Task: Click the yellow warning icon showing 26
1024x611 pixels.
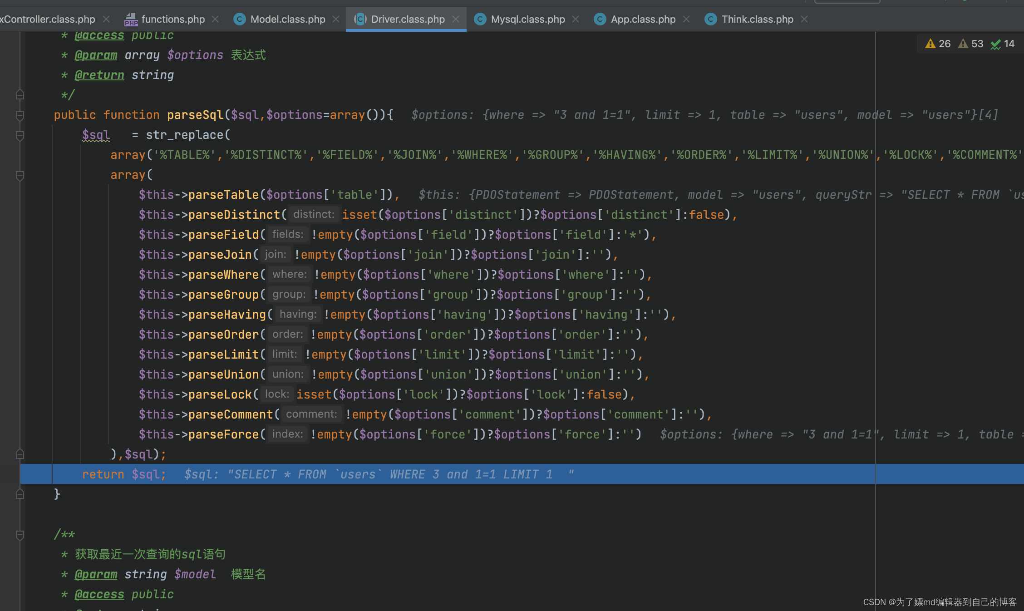Action: (x=930, y=44)
